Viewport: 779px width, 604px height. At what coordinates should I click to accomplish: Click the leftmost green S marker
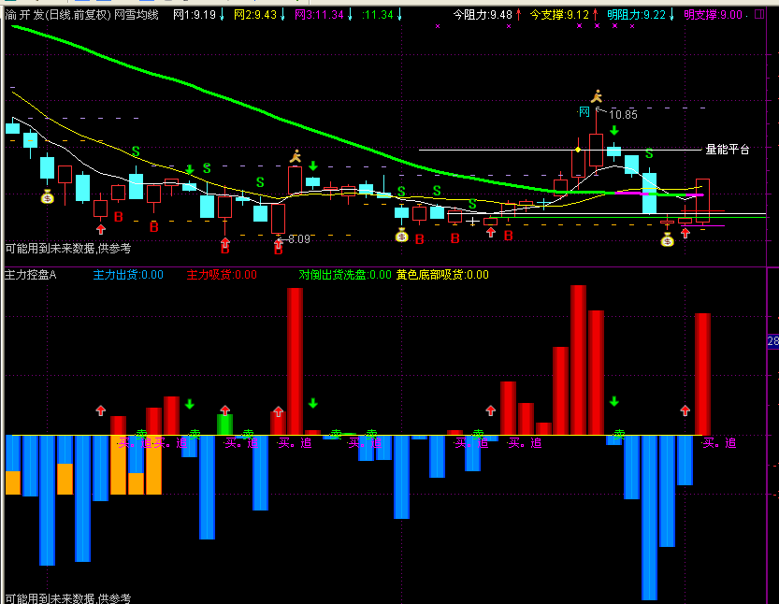[x=136, y=151]
